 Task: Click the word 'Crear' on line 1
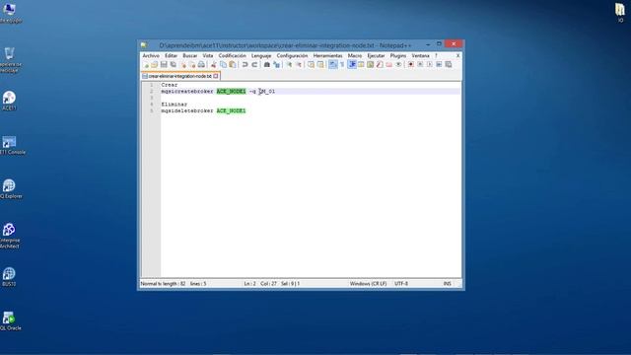click(170, 85)
